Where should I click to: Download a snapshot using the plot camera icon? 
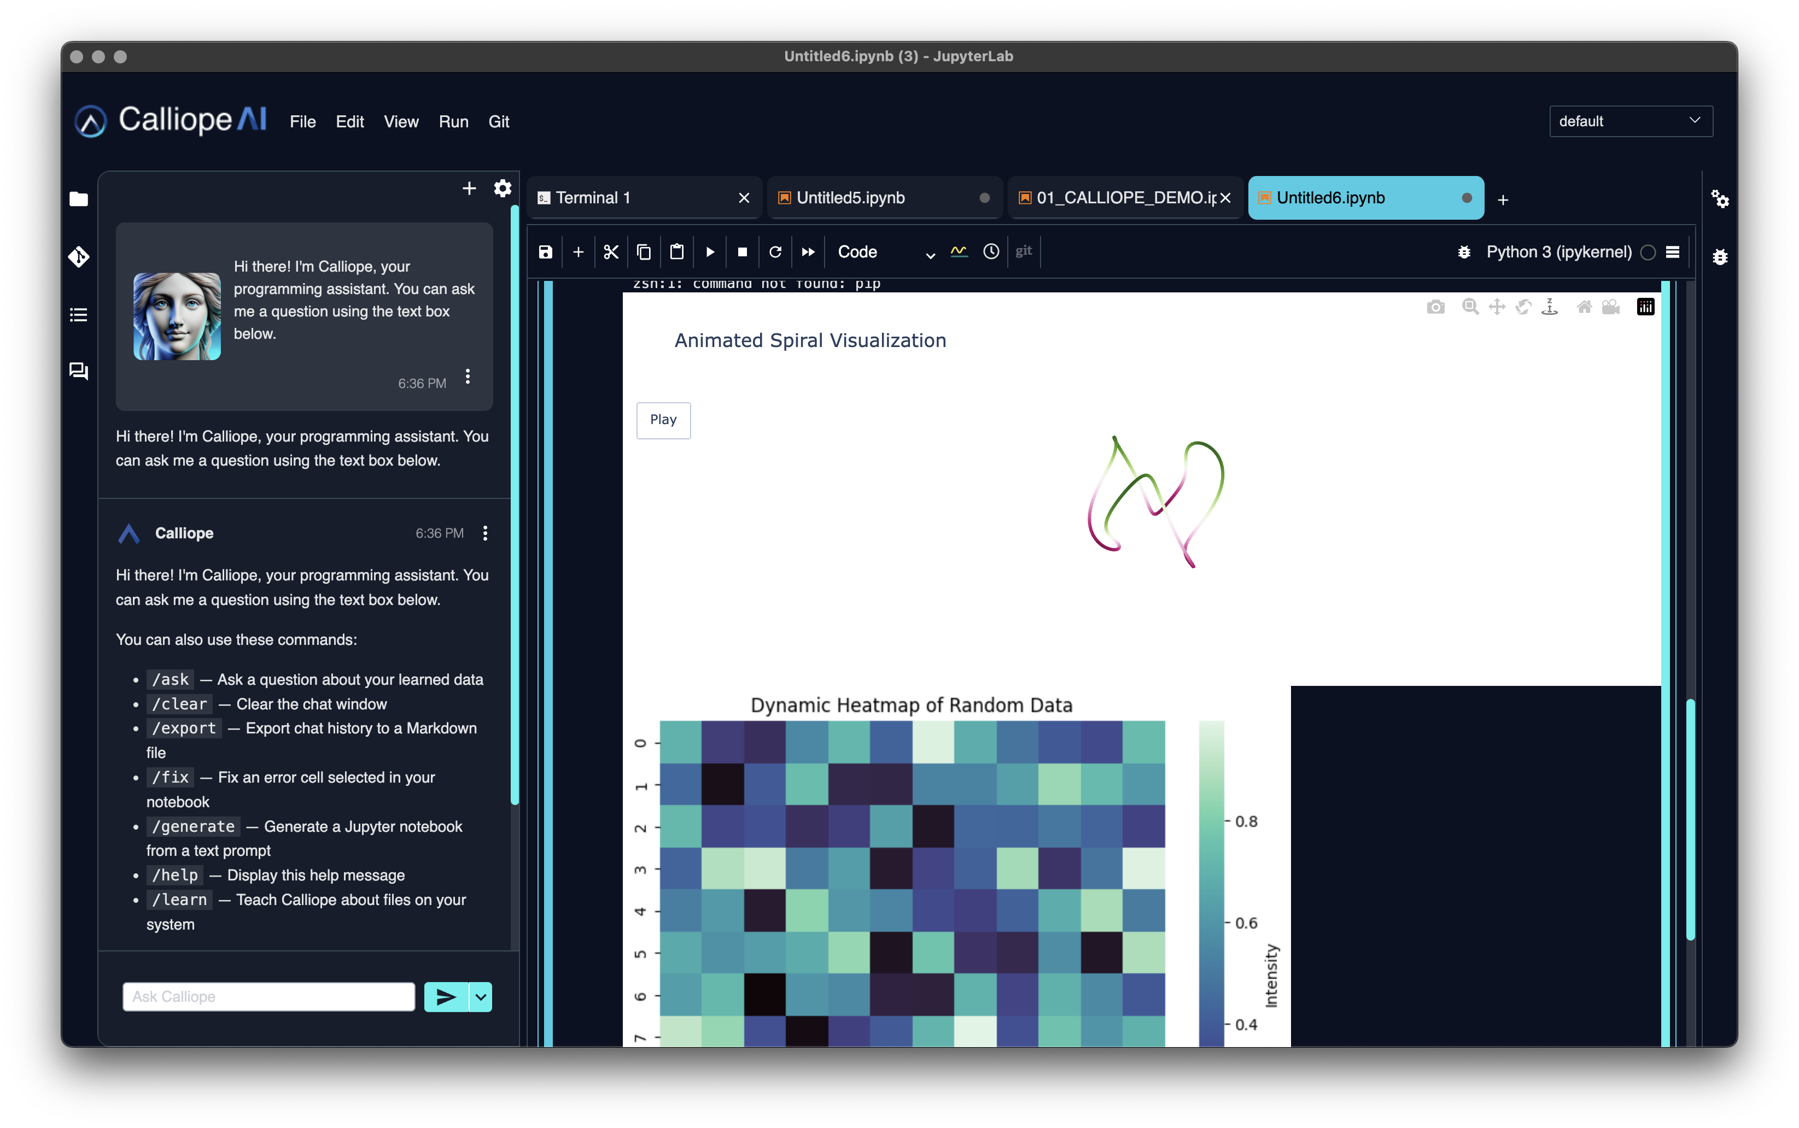[1435, 307]
